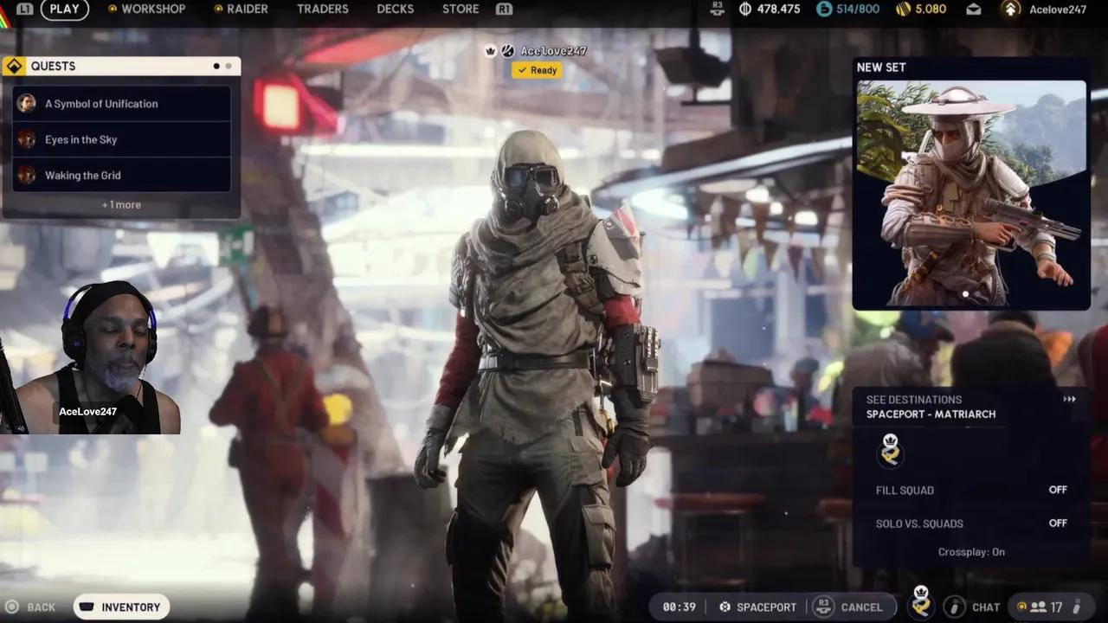Click the NEW SET title text
This screenshot has height=623, width=1108.
[x=881, y=67]
